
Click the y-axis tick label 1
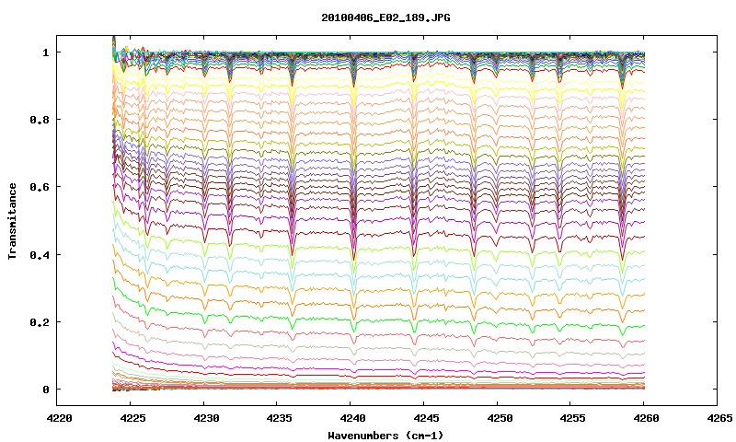click(46, 52)
